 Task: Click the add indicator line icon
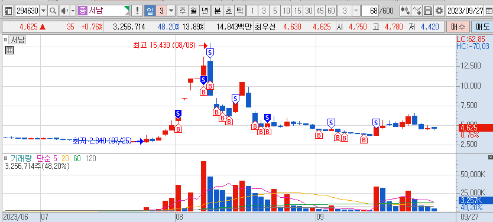coord(417,11)
